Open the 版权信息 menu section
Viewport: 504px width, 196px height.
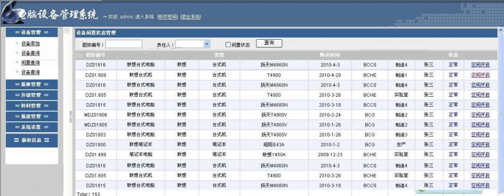31,140
